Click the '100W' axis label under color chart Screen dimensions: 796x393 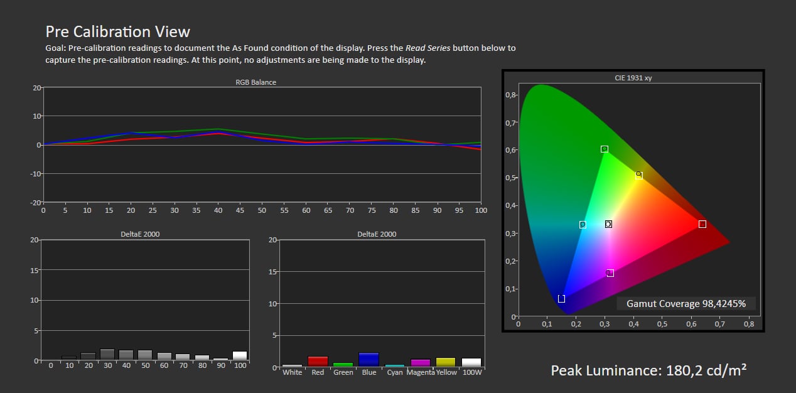pos(471,373)
